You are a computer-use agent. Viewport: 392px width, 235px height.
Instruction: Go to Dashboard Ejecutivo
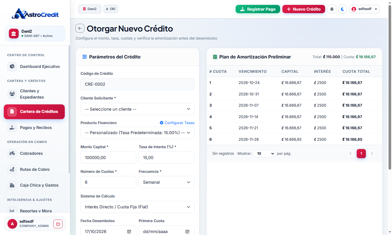click(x=34, y=66)
